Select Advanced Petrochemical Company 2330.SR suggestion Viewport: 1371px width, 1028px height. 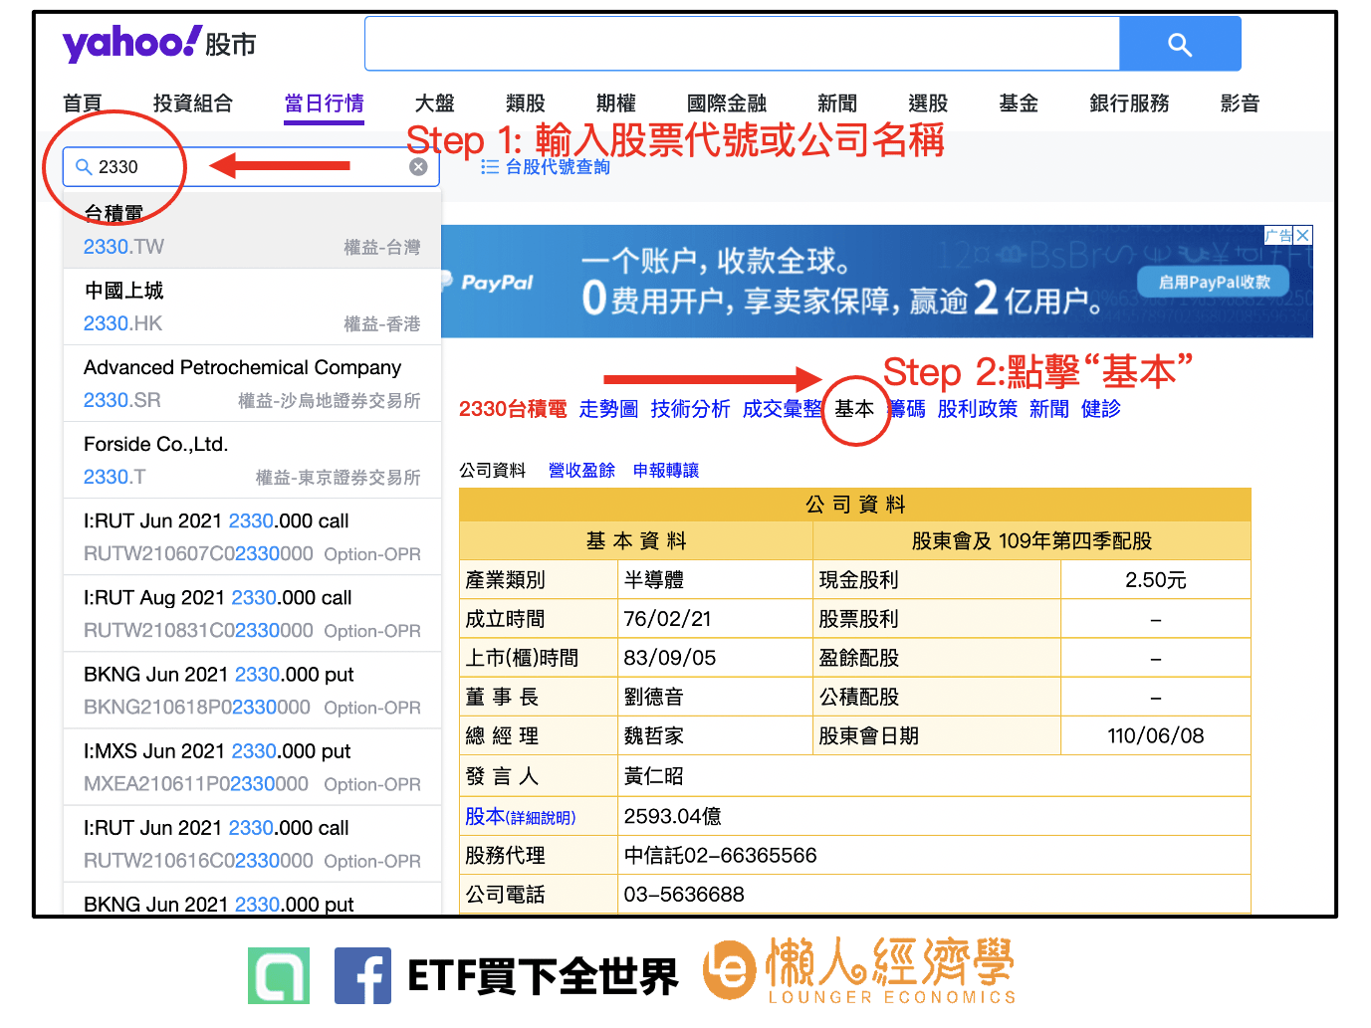252,383
